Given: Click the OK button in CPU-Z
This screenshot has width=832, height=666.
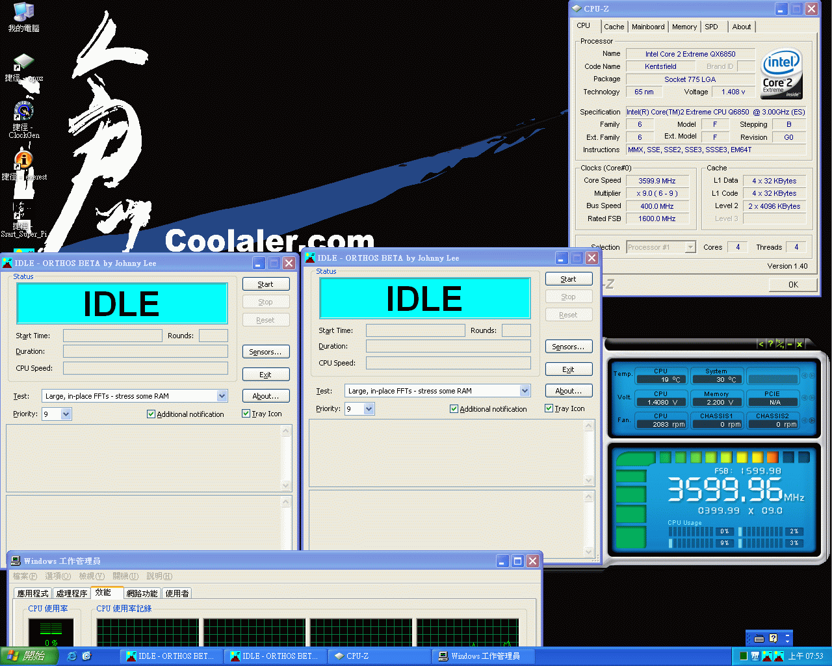Looking at the screenshot, I should 793,284.
